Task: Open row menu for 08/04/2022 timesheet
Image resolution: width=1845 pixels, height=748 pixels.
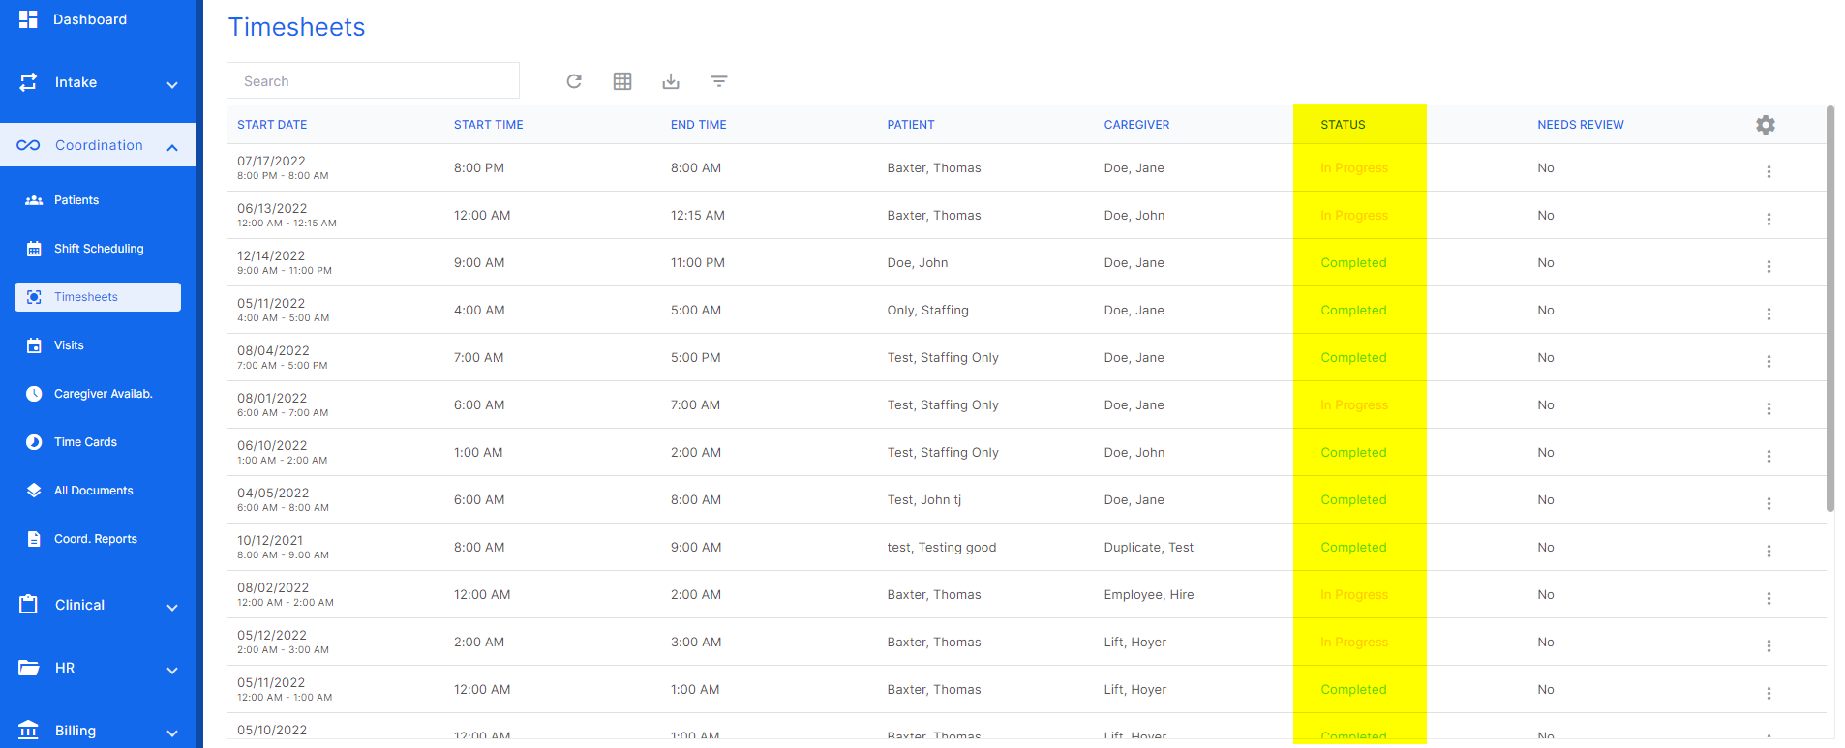Action: tap(1769, 361)
